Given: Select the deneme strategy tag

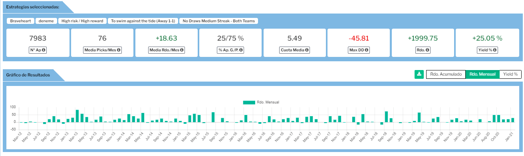Looking at the screenshot, I should (x=46, y=21).
